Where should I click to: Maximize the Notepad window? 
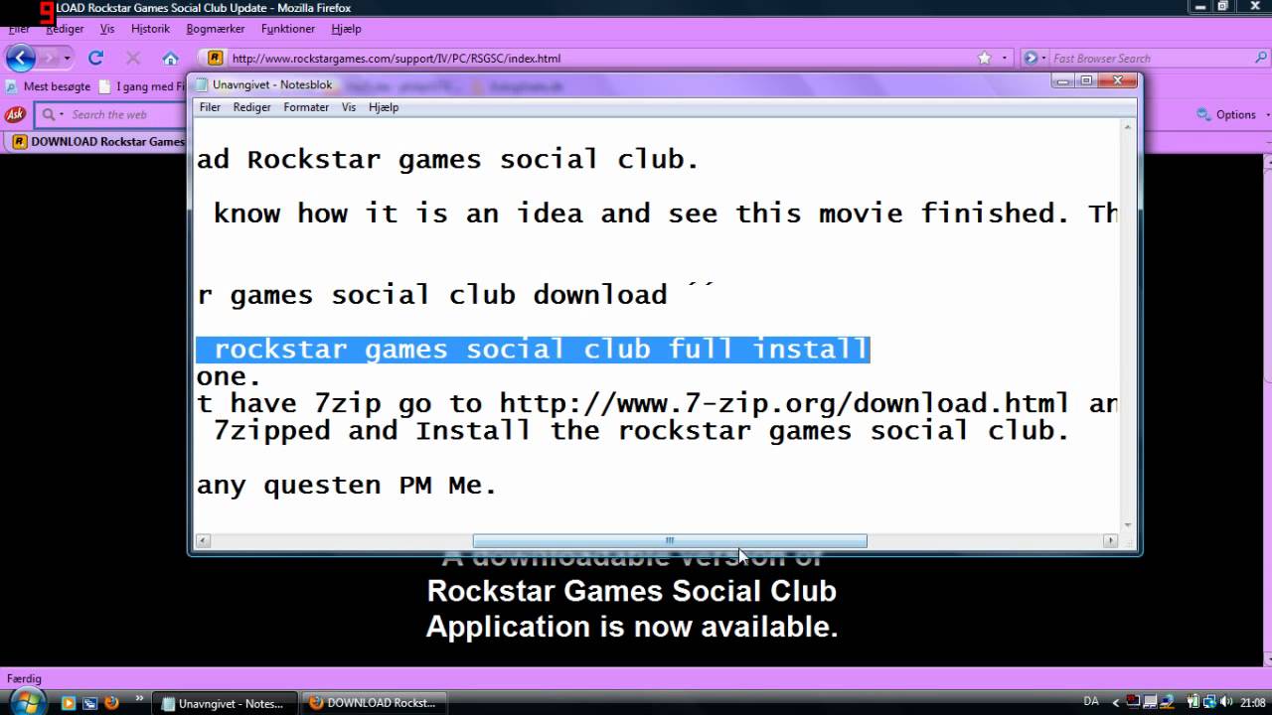click(1086, 80)
